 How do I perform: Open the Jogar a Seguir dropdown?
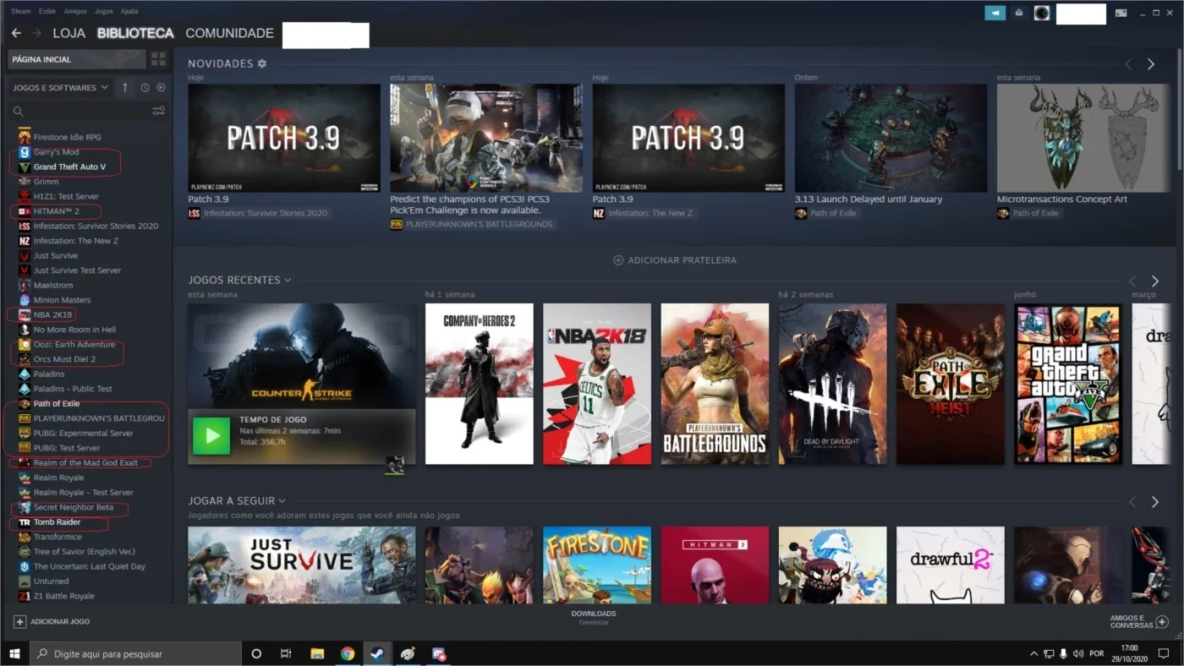point(282,501)
